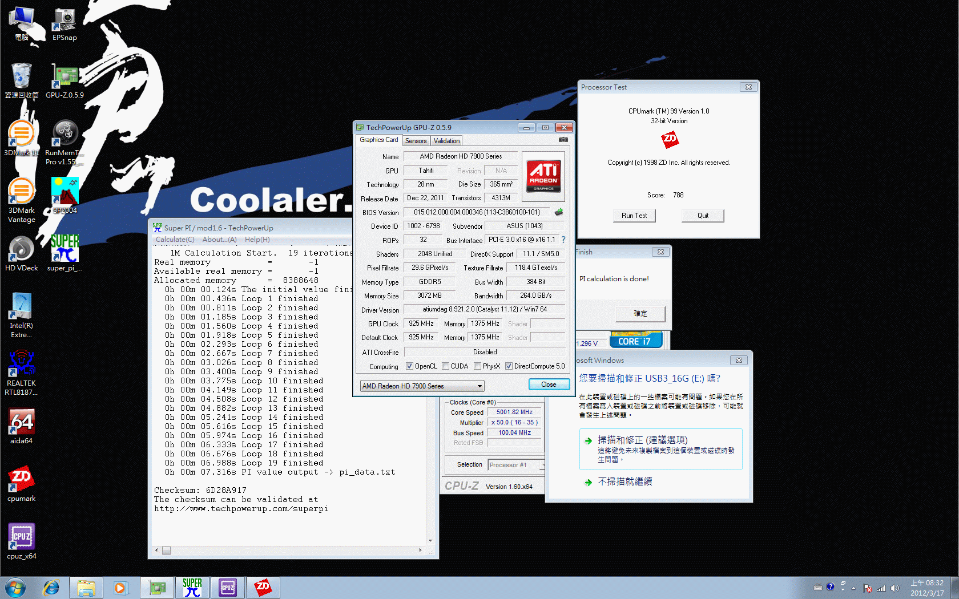Click Checksum: 6D28A917 line in Super PI
This screenshot has width=959, height=599.
200,490
